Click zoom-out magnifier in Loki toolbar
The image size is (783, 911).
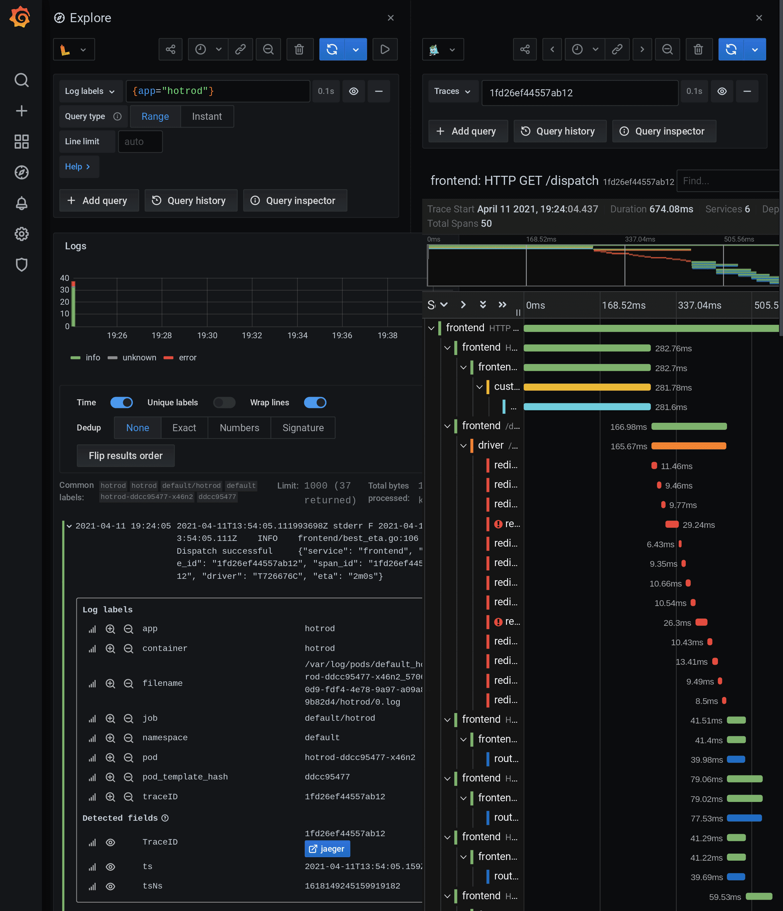[268, 49]
